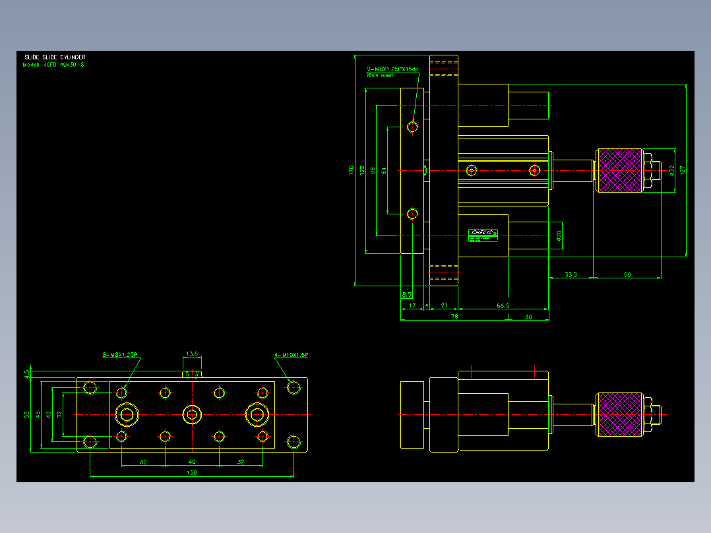The width and height of the screenshot is (711, 533).
Task: Select the "Model: JCFD 40x30-S" label
Action: [x=53, y=65]
